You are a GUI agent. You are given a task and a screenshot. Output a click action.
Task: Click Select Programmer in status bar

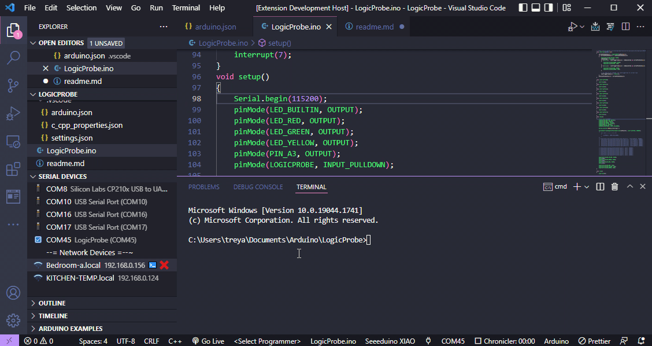[268, 341]
